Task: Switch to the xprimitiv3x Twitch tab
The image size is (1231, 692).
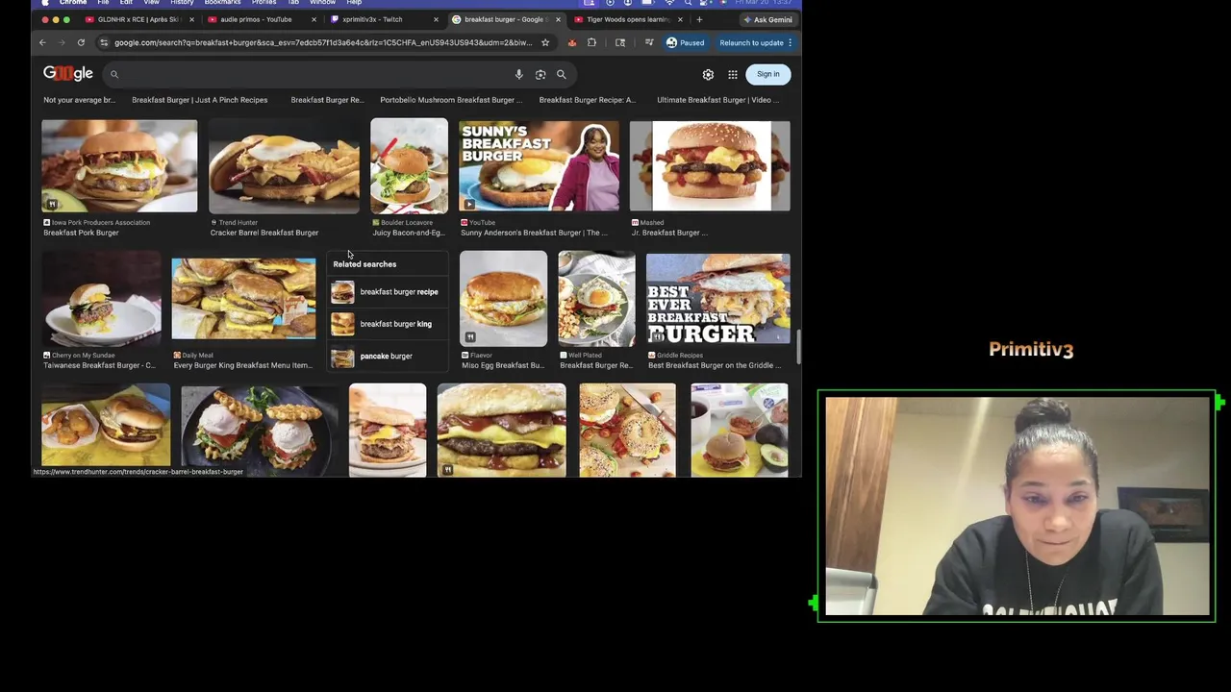Action: (x=378, y=19)
